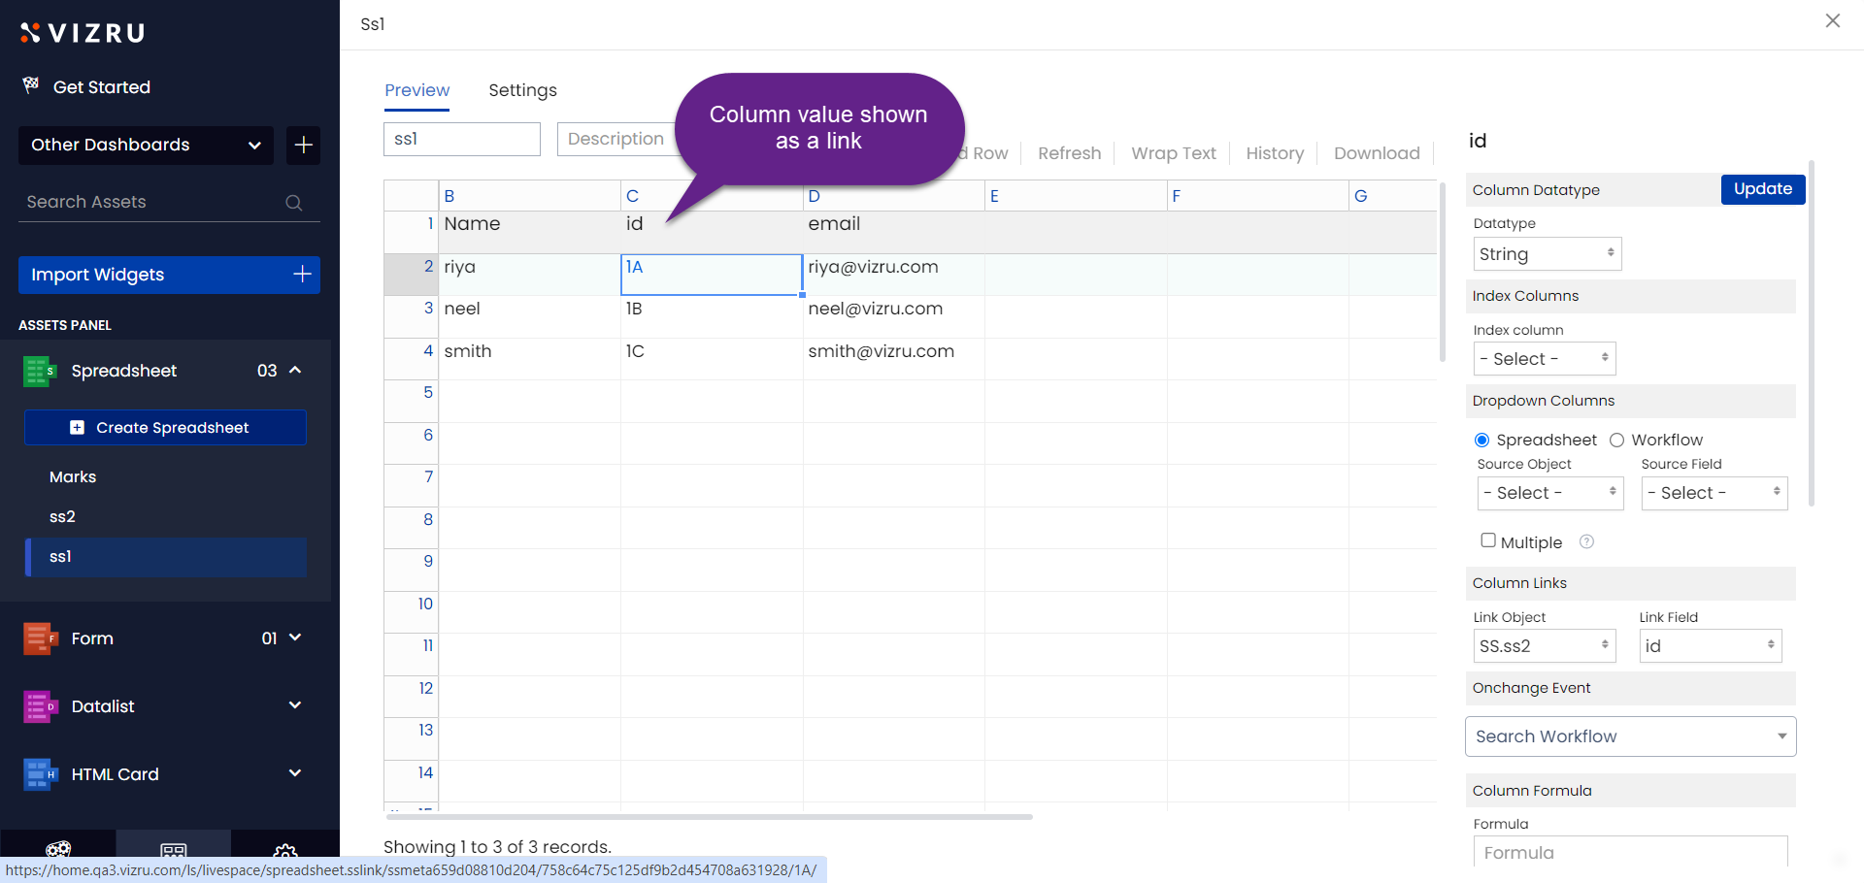The image size is (1864, 883).
Task: Select the Workflow radio button
Action: coord(1616,441)
